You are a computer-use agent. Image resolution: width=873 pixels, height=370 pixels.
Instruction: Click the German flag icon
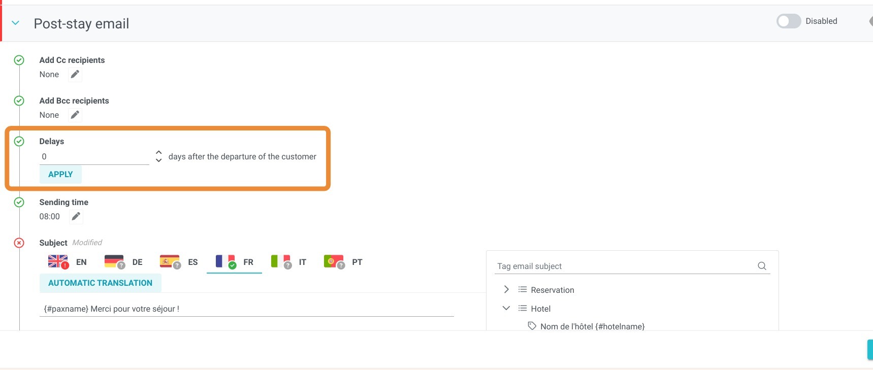[114, 261]
